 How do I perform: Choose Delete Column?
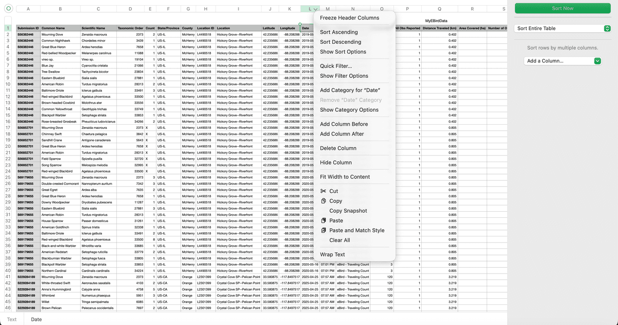[337, 149]
